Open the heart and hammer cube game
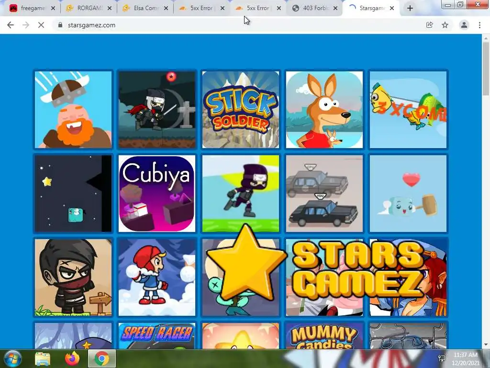The width and height of the screenshot is (490, 368). point(408,194)
